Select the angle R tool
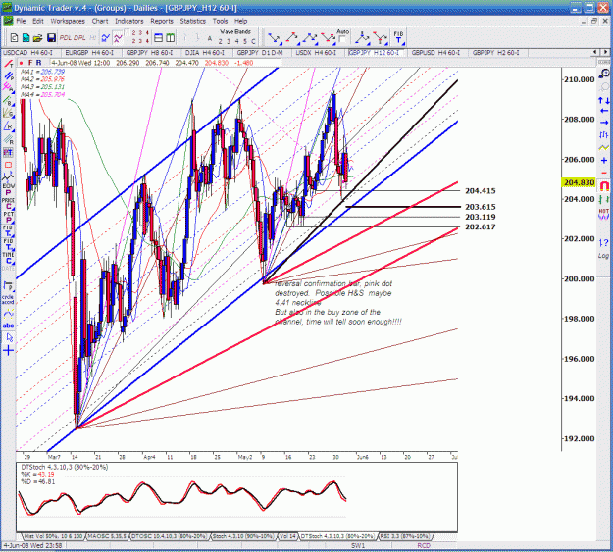613x552 pixels. point(8,126)
